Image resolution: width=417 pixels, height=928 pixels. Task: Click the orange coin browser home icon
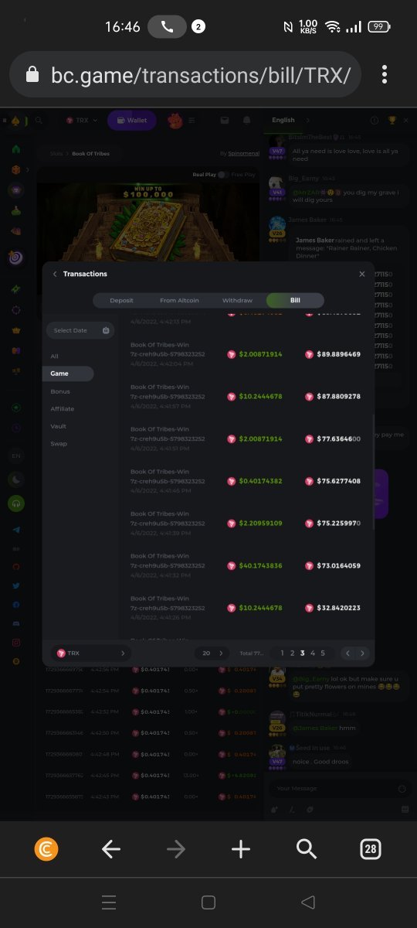click(x=46, y=849)
